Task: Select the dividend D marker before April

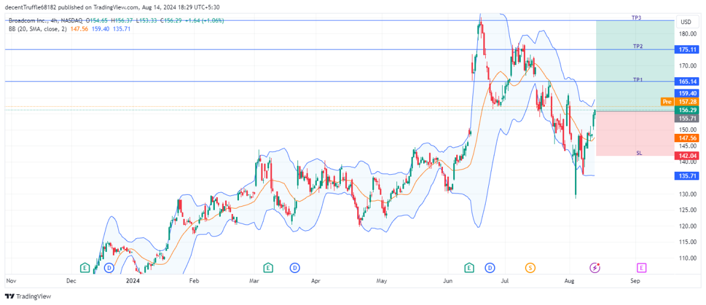Action: click(x=294, y=267)
